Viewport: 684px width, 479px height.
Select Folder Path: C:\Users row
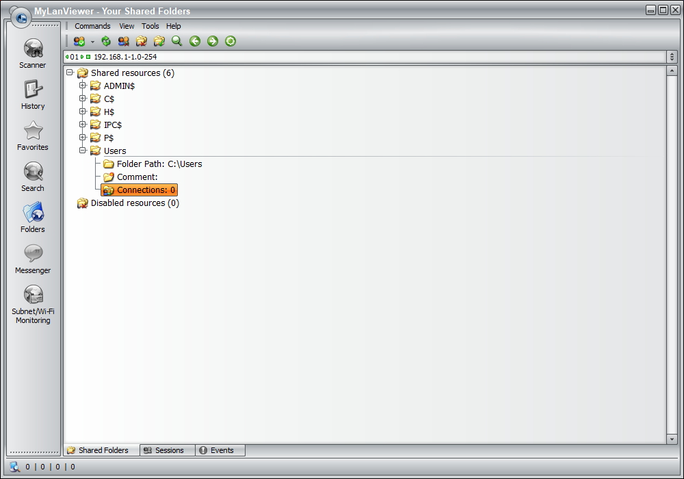pyautogui.click(x=159, y=164)
